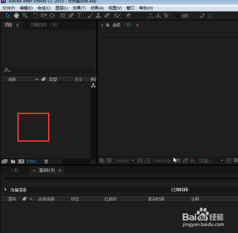Viewport: 238px width, 233px height.
Task: Switch to the (无) timeline tab
Action: 15,170
